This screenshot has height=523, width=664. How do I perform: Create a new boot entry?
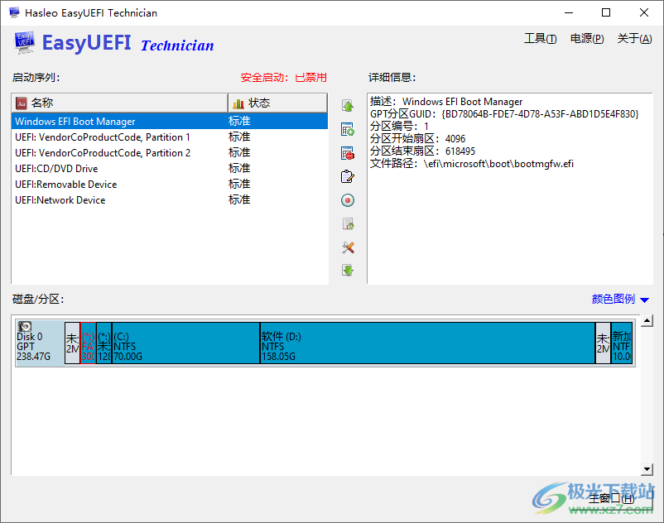[348, 129]
